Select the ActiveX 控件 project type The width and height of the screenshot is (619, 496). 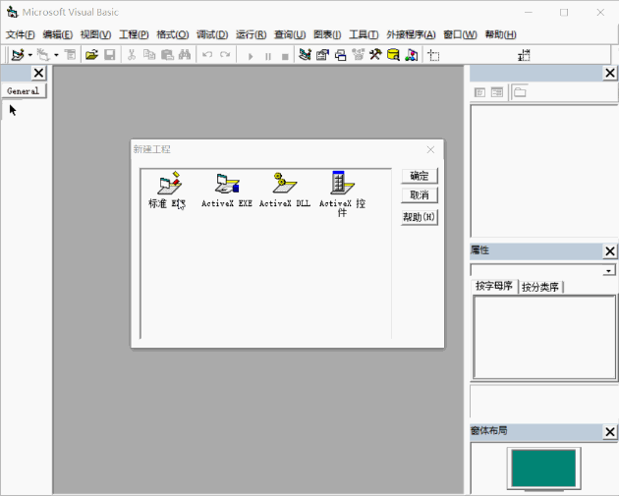pyautogui.click(x=342, y=194)
